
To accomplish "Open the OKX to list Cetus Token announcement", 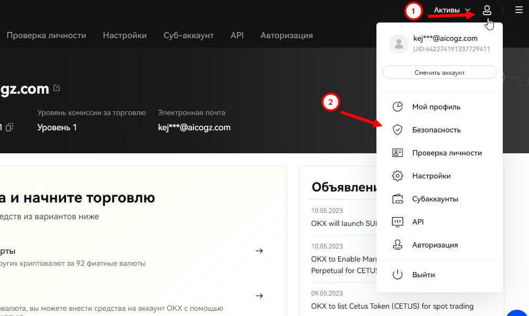I will coord(392,306).
